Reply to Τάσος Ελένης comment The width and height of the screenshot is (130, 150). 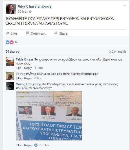tap(28, 78)
